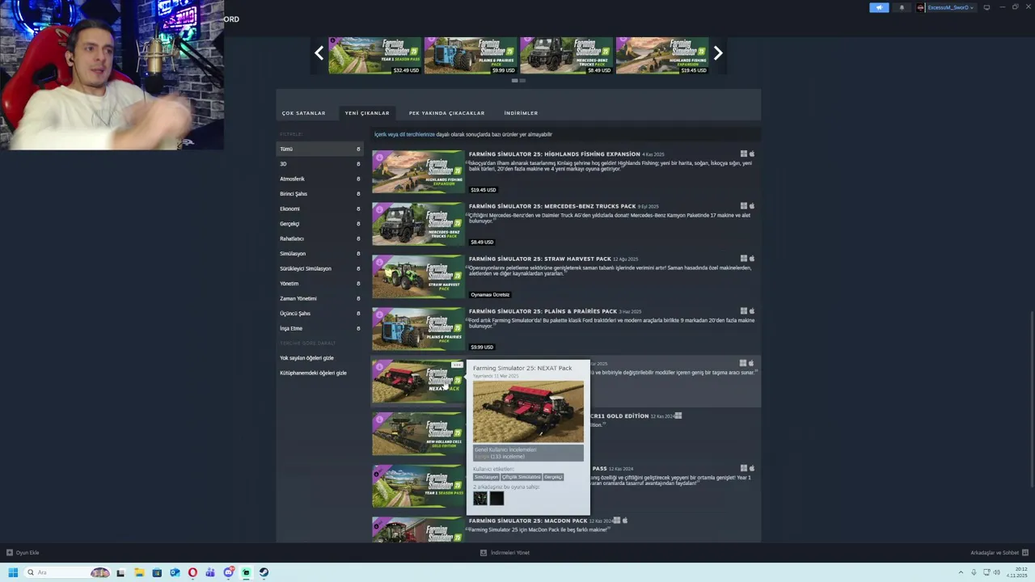Click the Simülasyon tag in NEXAT popup
This screenshot has height=582, width=1035.
(x=486, y=477)
